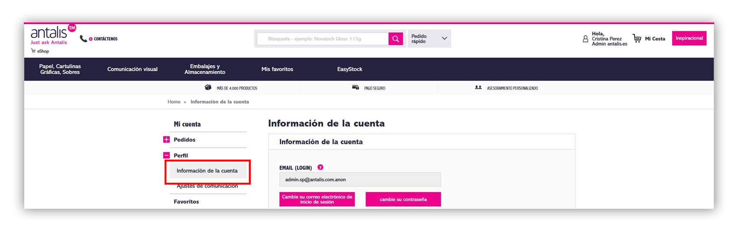
Task: Select Información de la cuenta sidebar item
Action: (207, 171)
